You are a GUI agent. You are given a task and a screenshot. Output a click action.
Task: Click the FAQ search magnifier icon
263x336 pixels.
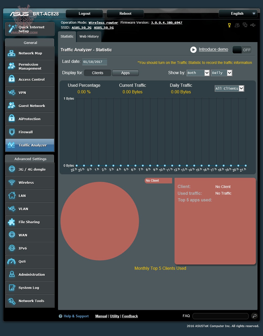coord(254,316)
